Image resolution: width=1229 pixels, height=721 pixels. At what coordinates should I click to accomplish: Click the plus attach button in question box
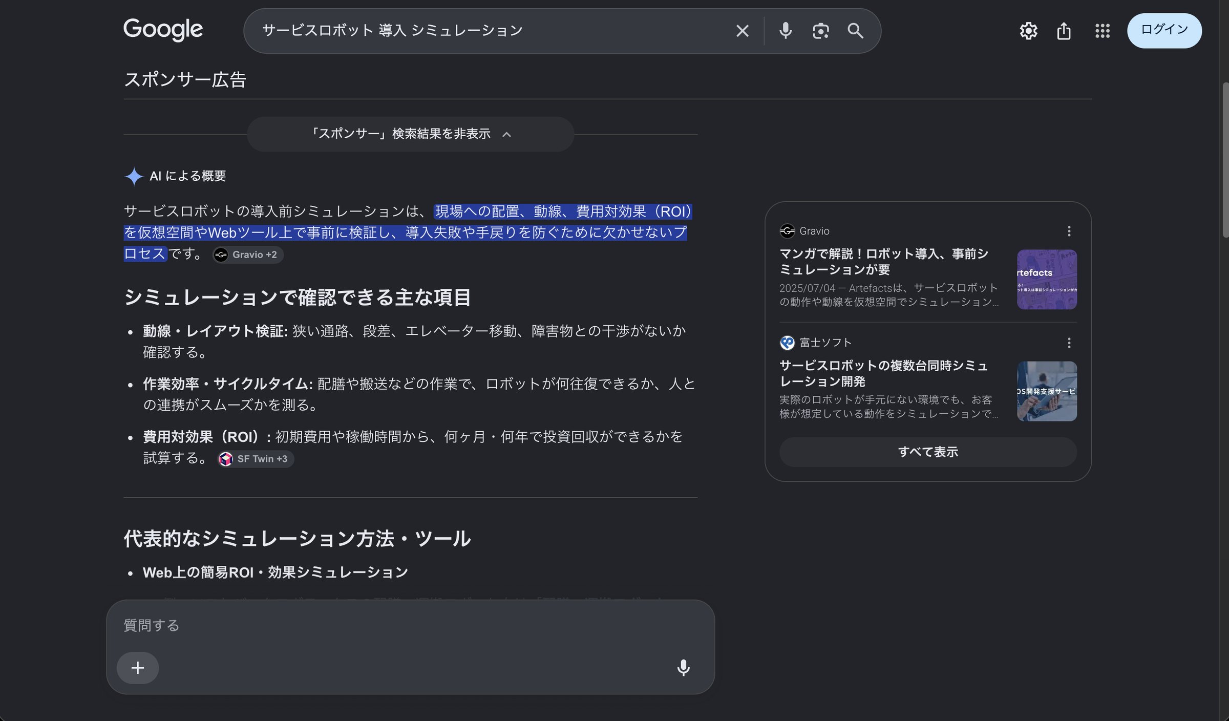tap(138, 668)
